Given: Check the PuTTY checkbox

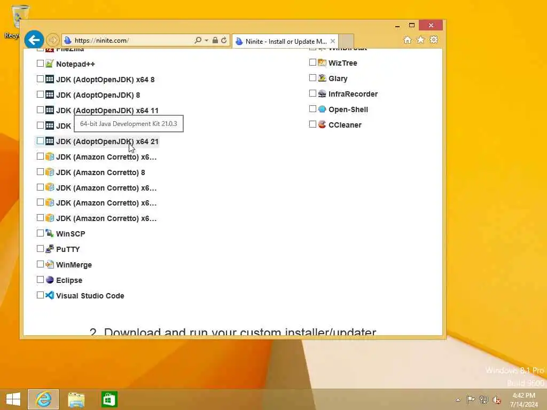Looking at the screenshot, I should 40,249.
